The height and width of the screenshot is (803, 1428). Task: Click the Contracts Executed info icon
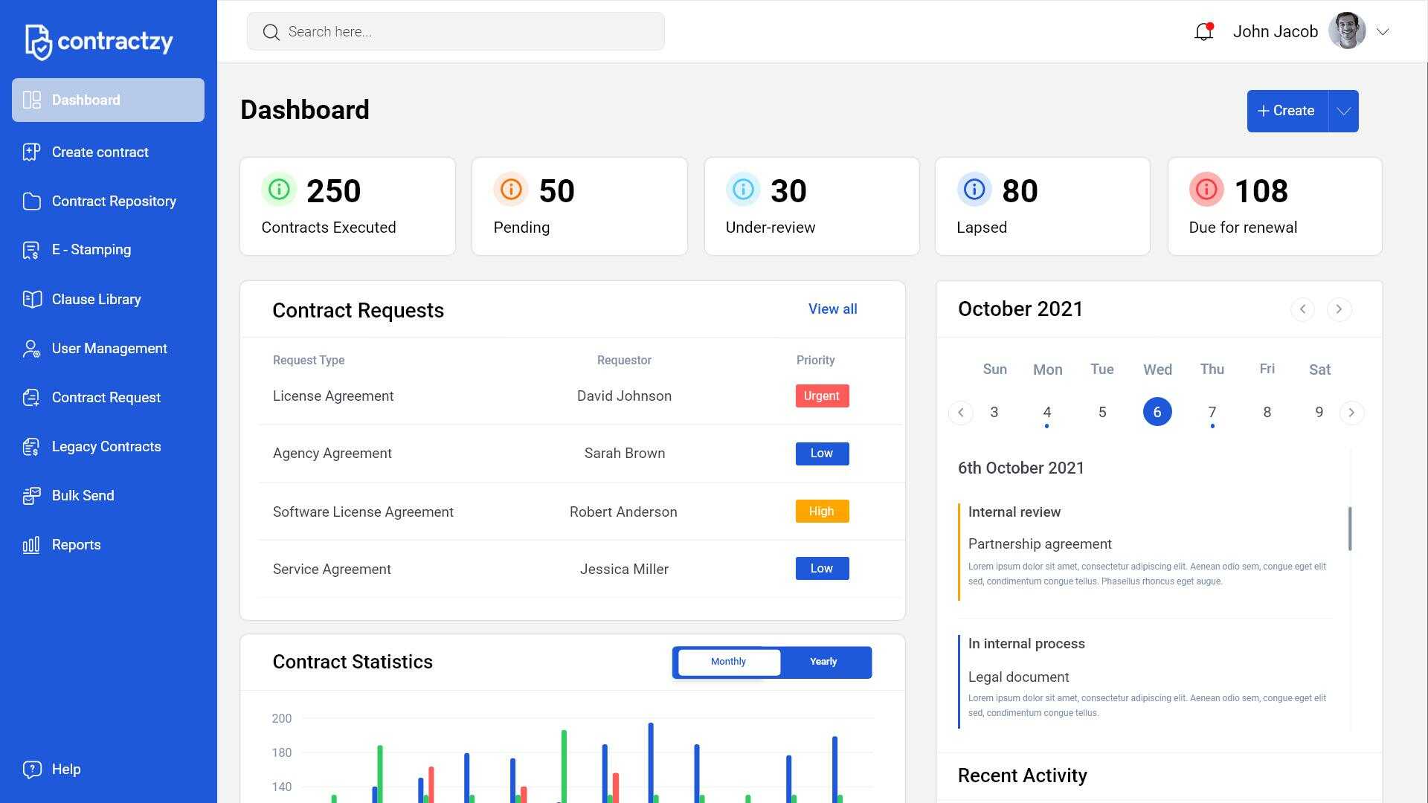279,190
